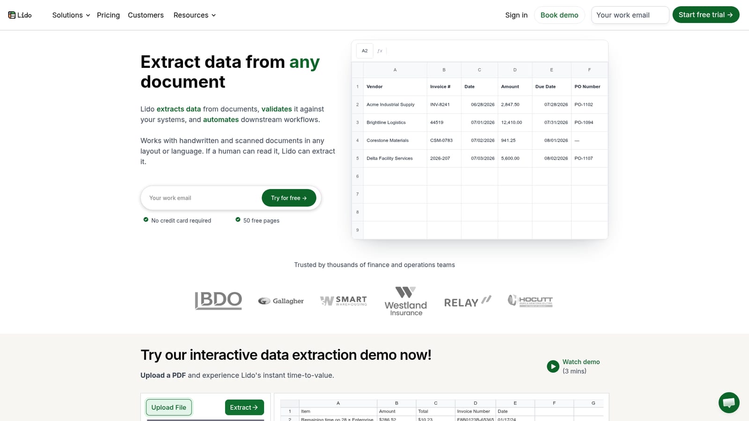Expand the Resources dropdown menu
749x421 pixels.
coord(195,15)
